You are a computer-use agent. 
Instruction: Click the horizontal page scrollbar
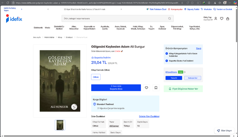pyautogui.click(x=117, y=136)
